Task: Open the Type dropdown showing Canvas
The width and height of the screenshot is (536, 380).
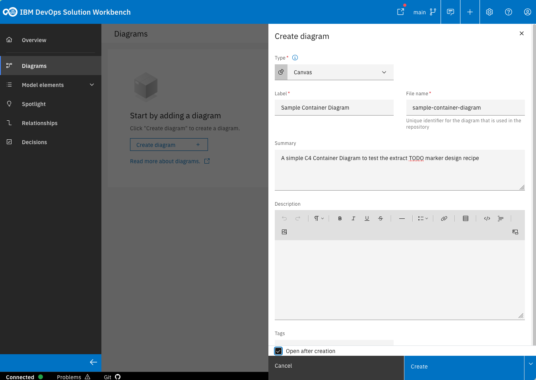Action: click(x=334, y=72)
